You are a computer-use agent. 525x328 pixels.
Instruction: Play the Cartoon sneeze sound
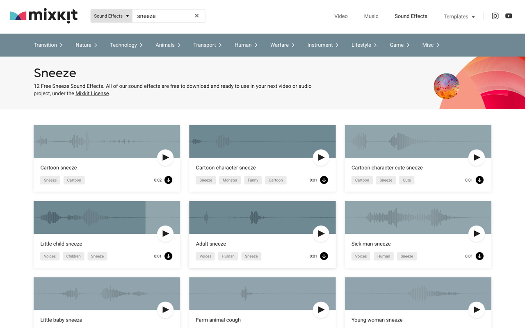[x=165, y=157]
